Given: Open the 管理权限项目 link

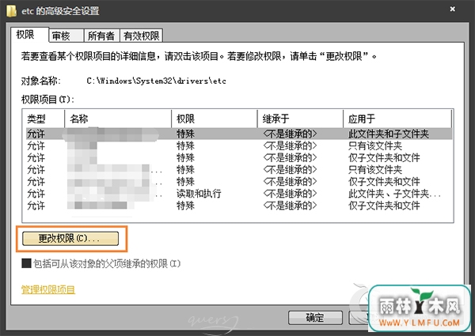Looking at the screenshot, I should 47,289.
